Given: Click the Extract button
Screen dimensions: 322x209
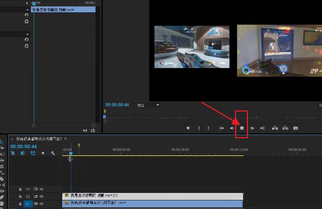Looking at the screenshot, I should pos(286,128).
